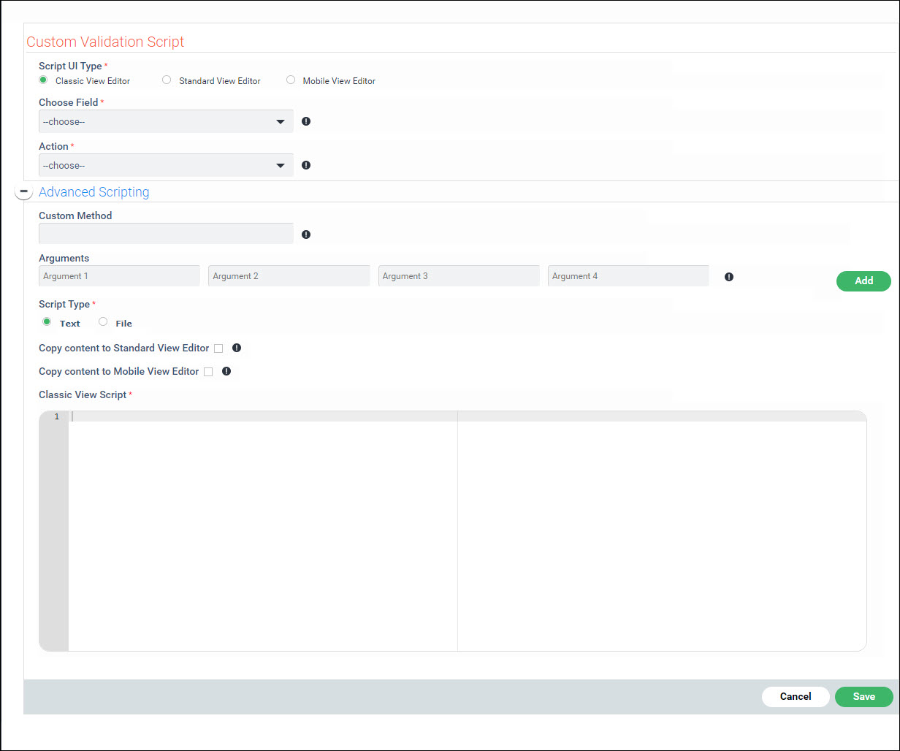Open the Choose Field dropdown

(166, 121)
